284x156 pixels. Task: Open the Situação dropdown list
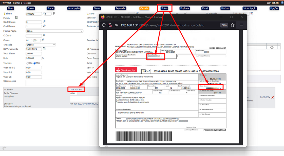coord(41,45)
